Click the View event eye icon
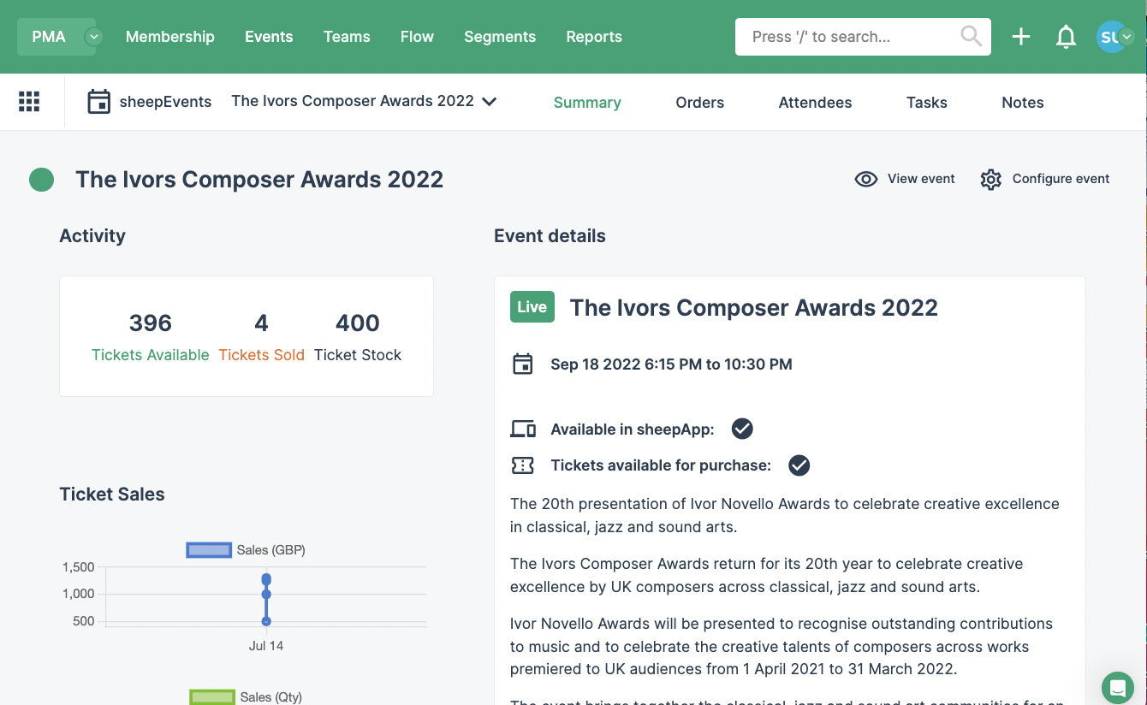Image resolution: width=1147 pixels, height=705 pixels. (x=865, y=179)
